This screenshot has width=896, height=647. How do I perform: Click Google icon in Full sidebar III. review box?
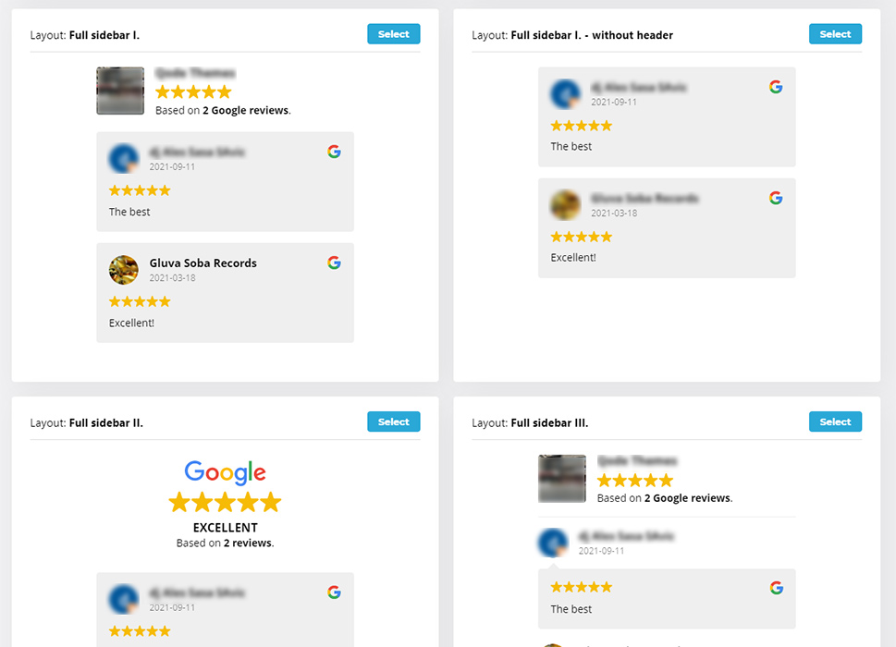pos(776,588)
